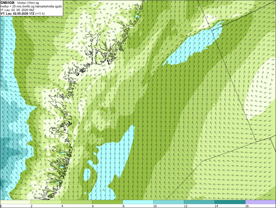Viewport: 276px width, 208px height.
Task: Click the 14–16 m/s dark teal legend swatch
Action: tap(230, 202)
